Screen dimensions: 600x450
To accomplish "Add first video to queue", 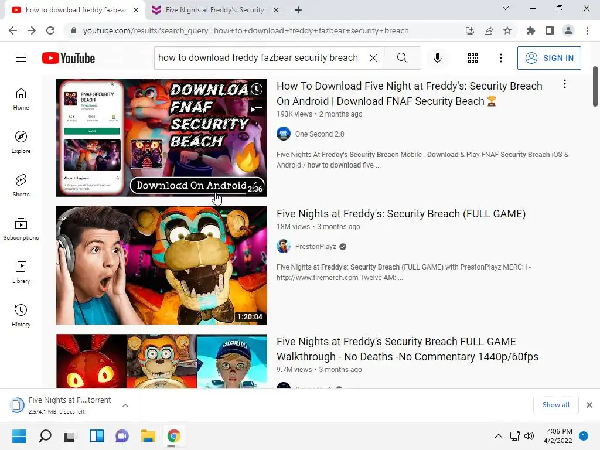I will point(257,108).
